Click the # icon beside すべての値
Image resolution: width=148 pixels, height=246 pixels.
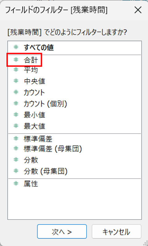(16, 47)
